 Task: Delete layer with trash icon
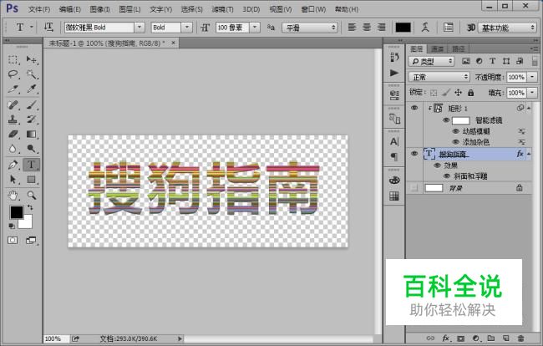(520, 338)
